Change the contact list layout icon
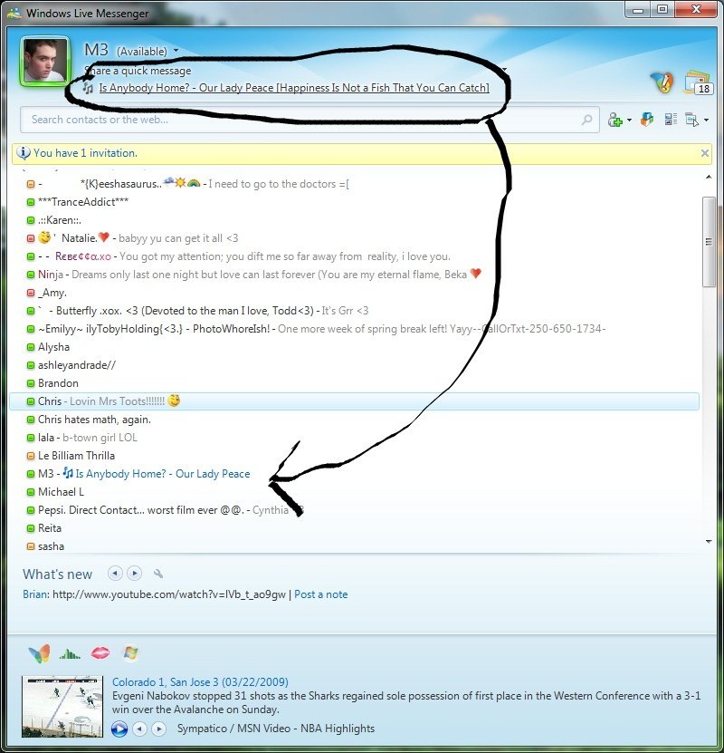 click(671, 119)
